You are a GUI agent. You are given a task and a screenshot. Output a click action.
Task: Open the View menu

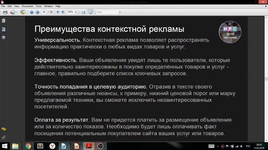pyautogui.click(x=17, y=6)
